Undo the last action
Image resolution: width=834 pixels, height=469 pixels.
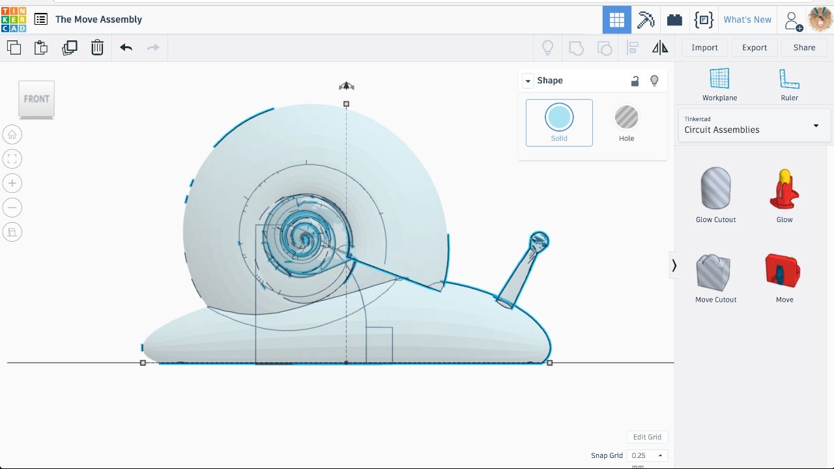pyautogui.click(x=126, y=48)
